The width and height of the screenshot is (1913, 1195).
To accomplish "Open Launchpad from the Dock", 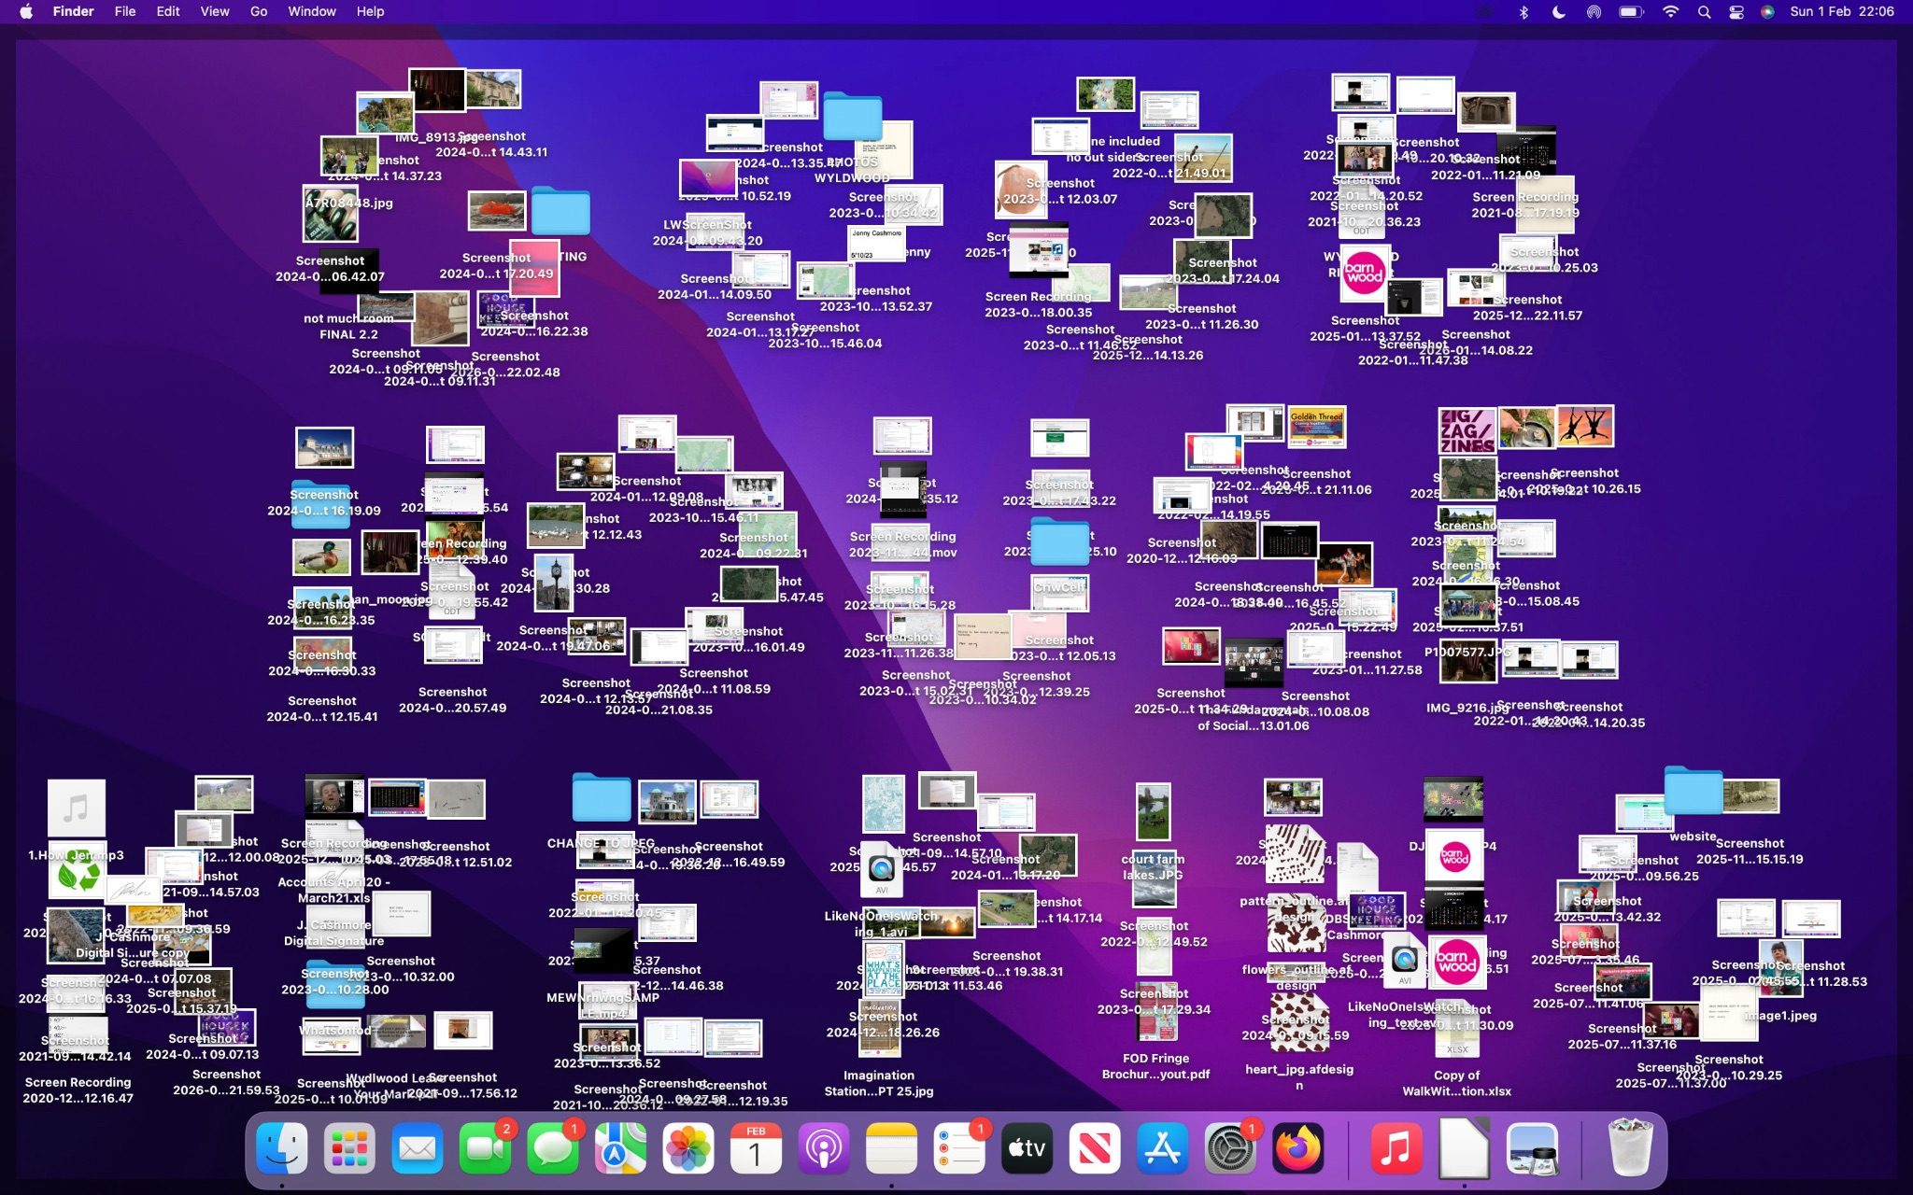I will coord(351,1148).
